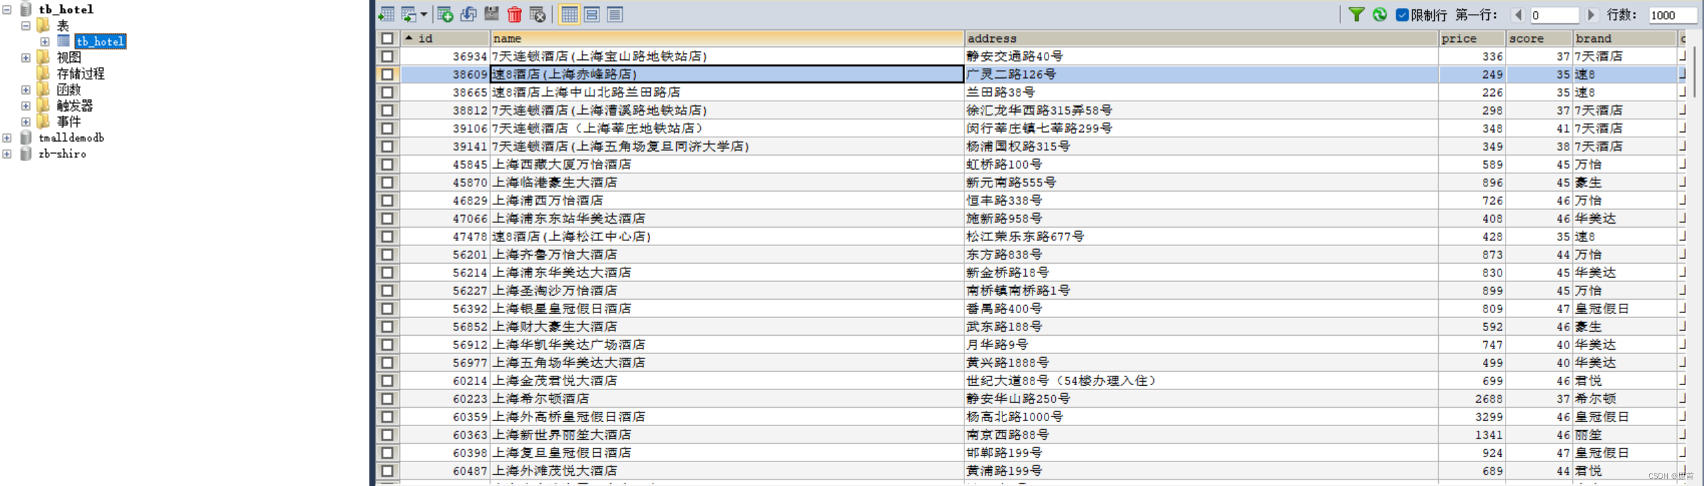The width and height of the screenshot is (1704, 486).
Task: Collapse the 表 folder
Action: click(26, 25)
